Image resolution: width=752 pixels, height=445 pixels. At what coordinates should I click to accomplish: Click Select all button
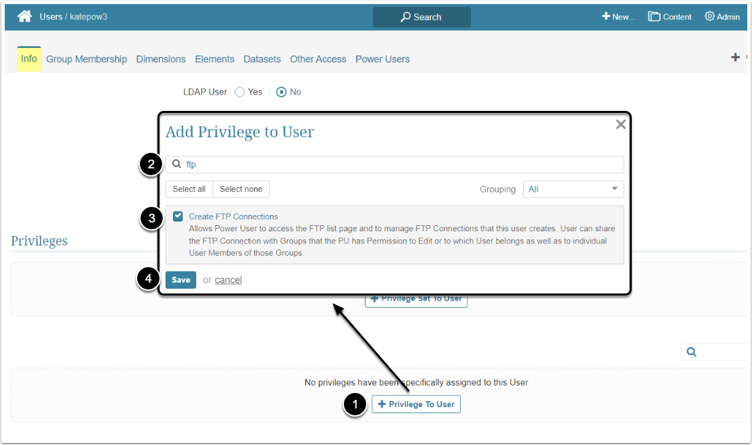point(189,189)
